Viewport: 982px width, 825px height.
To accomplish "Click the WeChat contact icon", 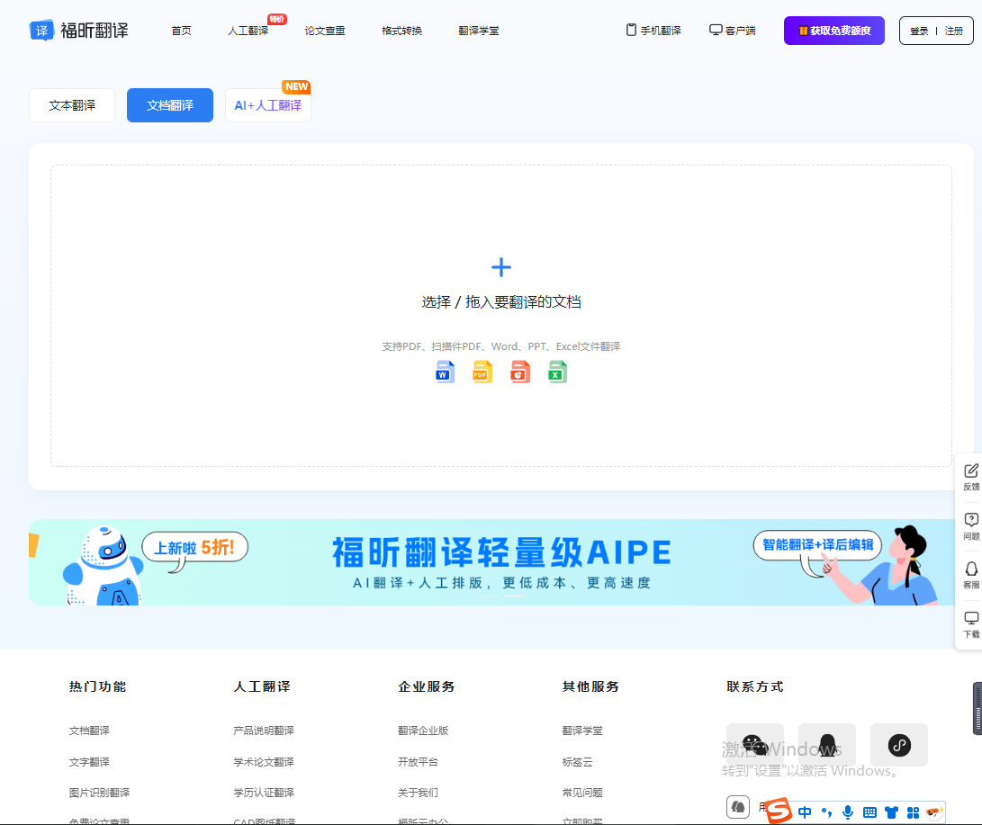I will click(754, 745).
